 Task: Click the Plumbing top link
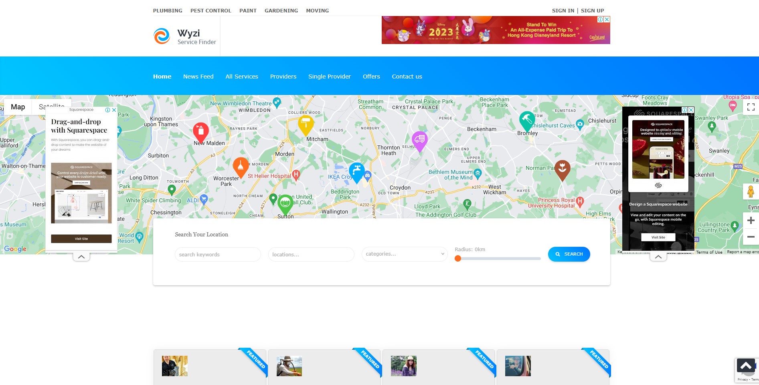[168, 11]
